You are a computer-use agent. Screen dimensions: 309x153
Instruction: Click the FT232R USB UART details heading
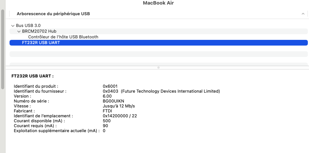click(x=33, y=76)
